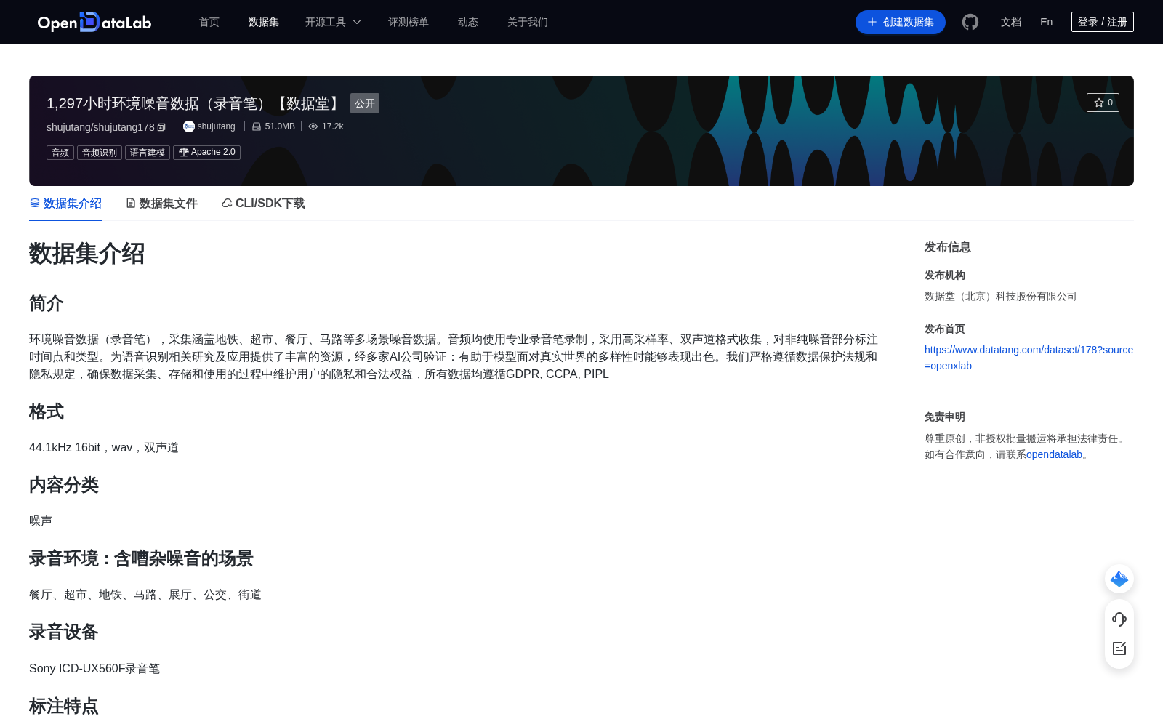1163x727 pixels.
Task: Click the 51.0MB storage size icon
Action: 257,126
